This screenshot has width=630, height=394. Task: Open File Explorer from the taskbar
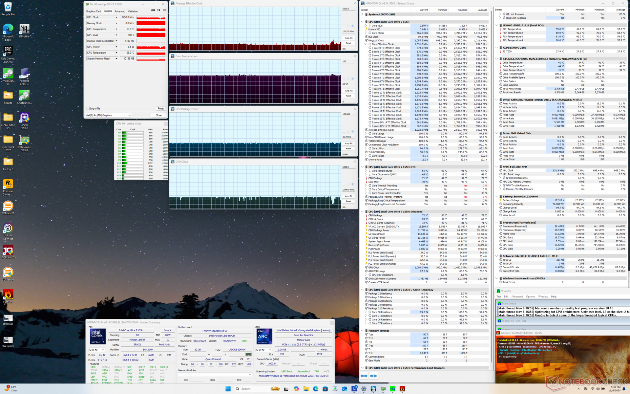[x=306, y=389]
